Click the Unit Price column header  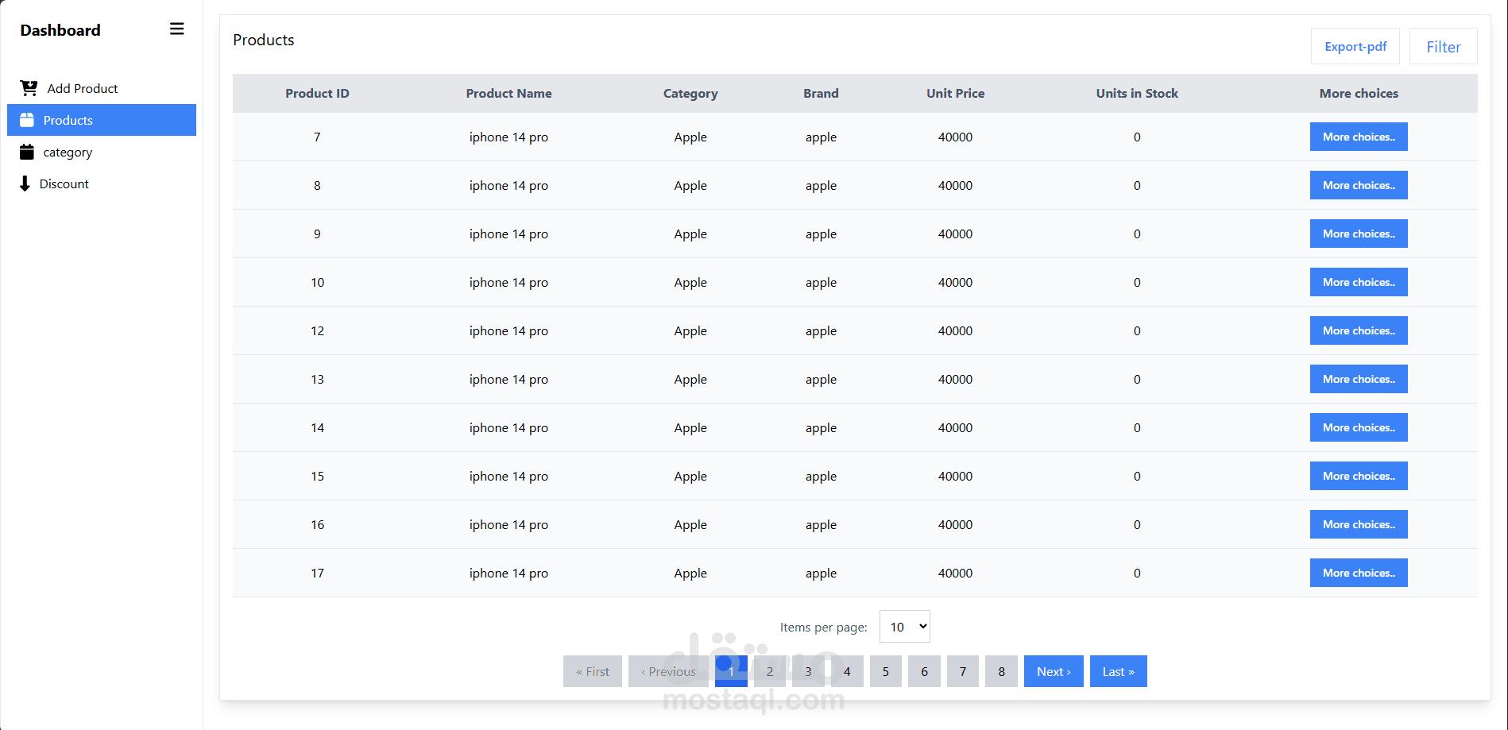click(955, 93)
